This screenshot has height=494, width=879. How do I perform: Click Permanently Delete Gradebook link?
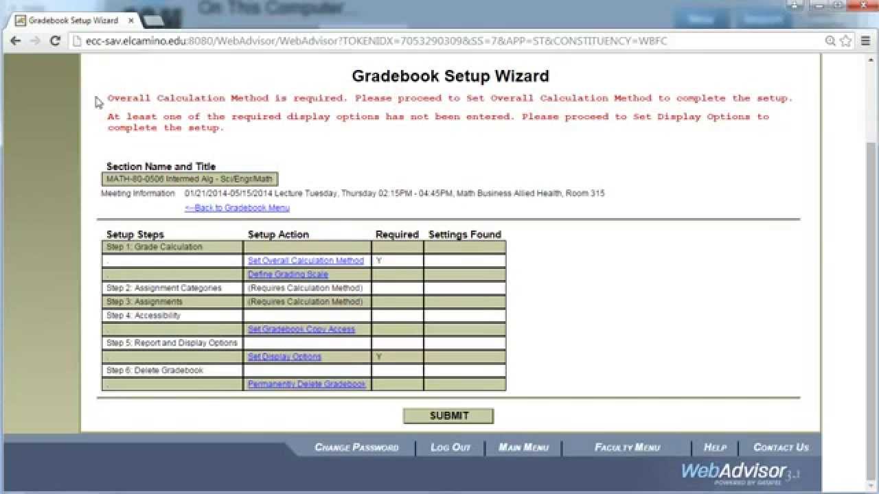coord(306,384)
